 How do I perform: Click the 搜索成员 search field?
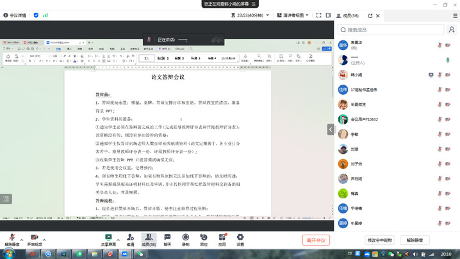click(x=397, y=29)
